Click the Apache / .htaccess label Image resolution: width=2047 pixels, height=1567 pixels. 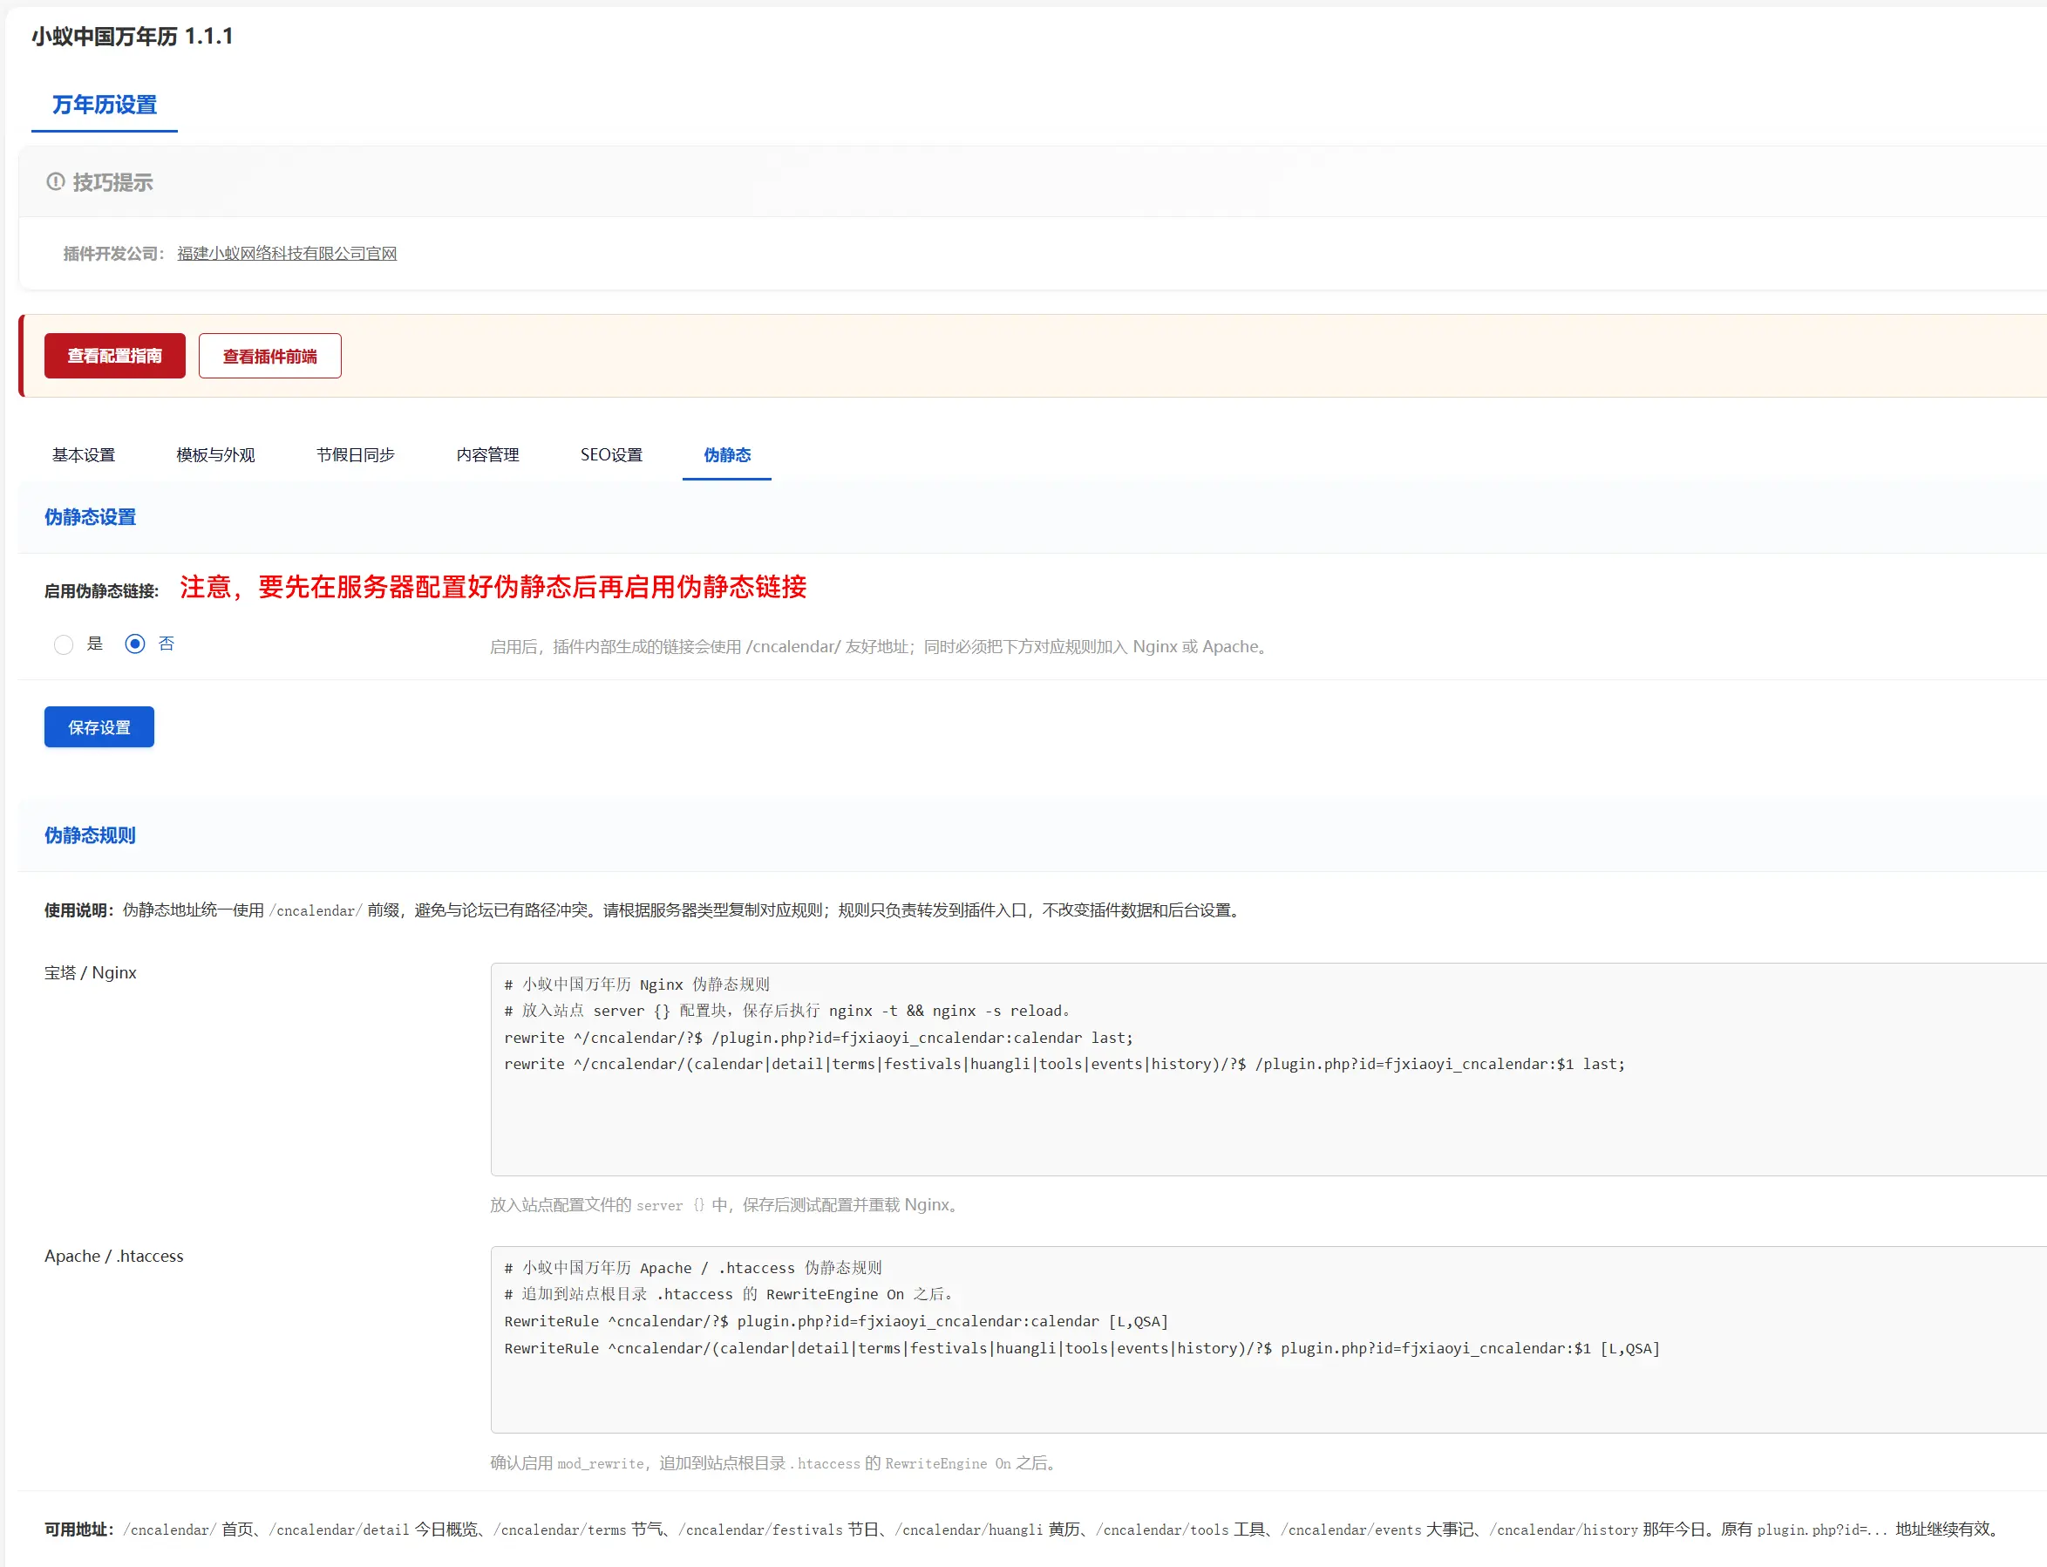click(x=114, y=1257)
